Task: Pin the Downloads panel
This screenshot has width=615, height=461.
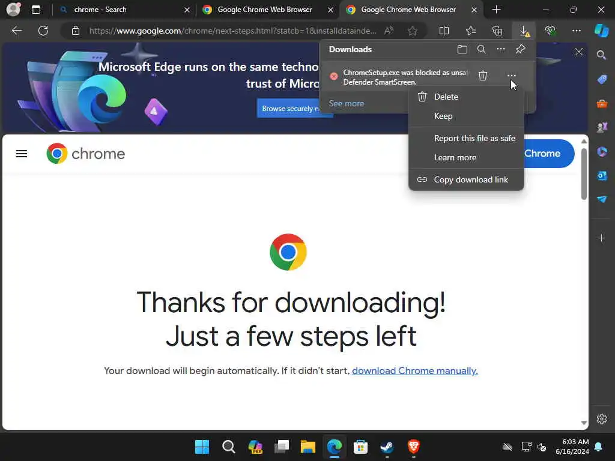Action: (520, 49)
